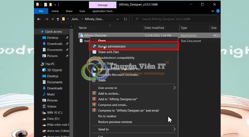
Task: Open the File tab
Action: [41, 11]
